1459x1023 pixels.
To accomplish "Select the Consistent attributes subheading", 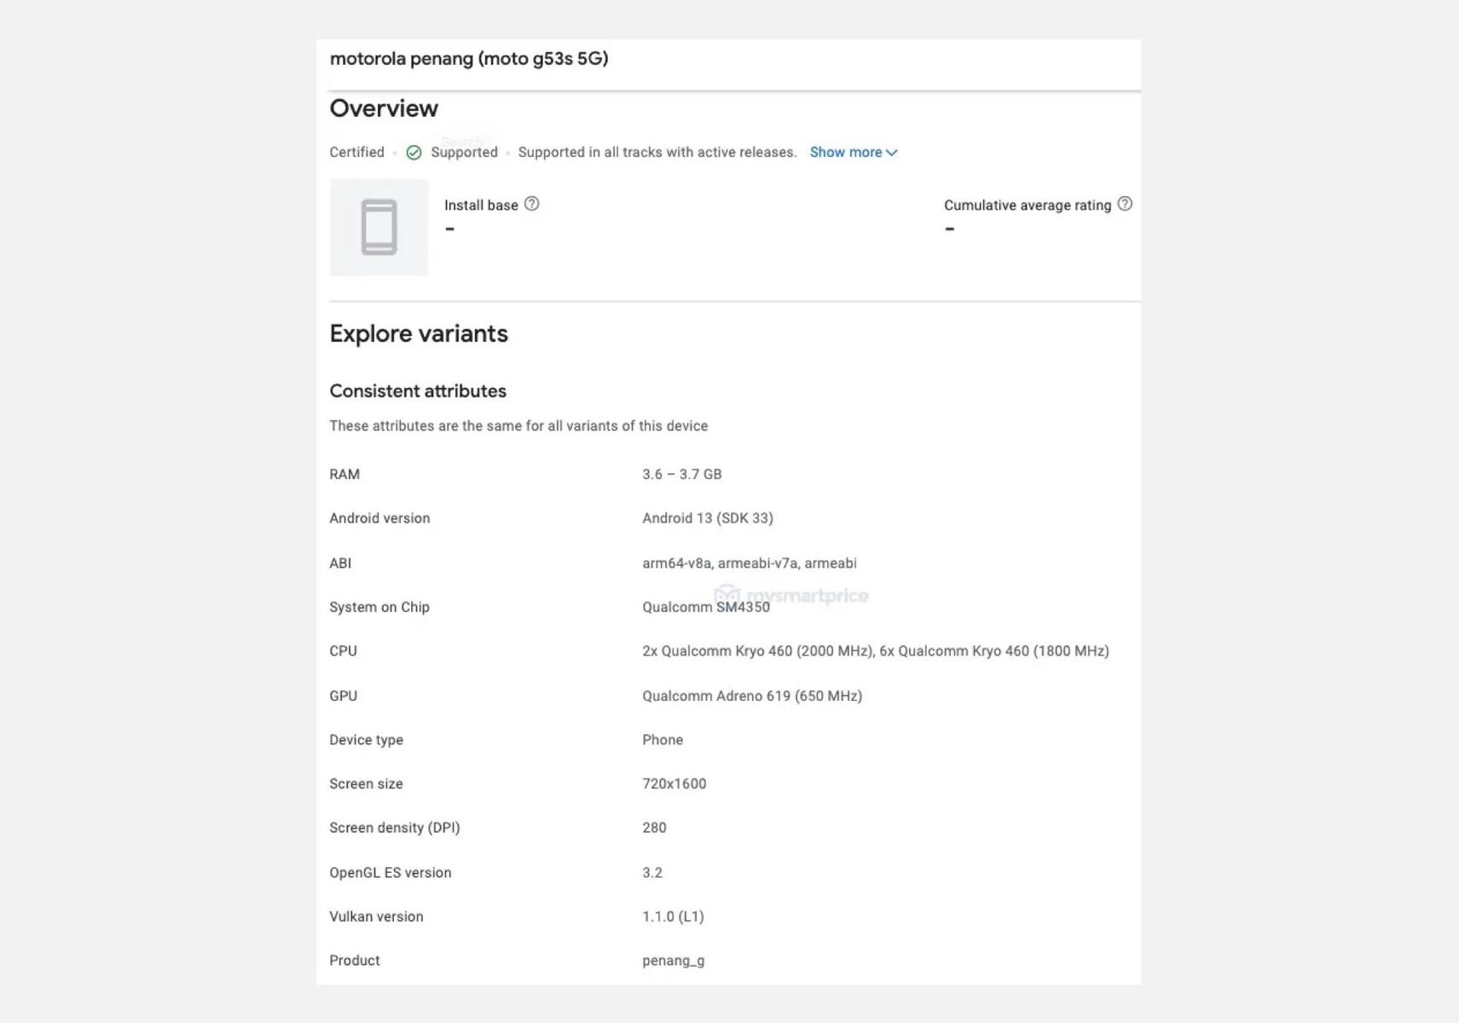I will pos(418,391).
